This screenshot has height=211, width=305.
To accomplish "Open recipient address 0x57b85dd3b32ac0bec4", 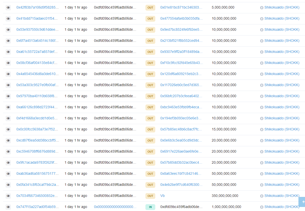I will 181,163.
